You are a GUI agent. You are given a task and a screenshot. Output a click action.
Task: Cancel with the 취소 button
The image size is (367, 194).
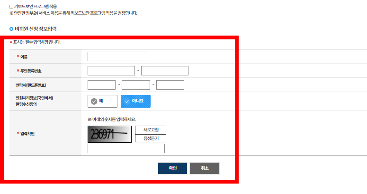click(205, 168)
